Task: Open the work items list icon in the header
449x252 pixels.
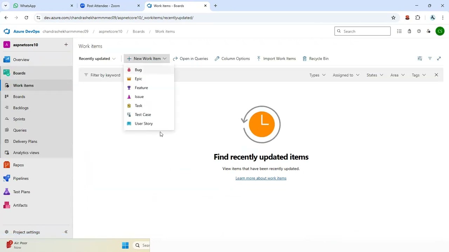Action: tap(399, 31)
